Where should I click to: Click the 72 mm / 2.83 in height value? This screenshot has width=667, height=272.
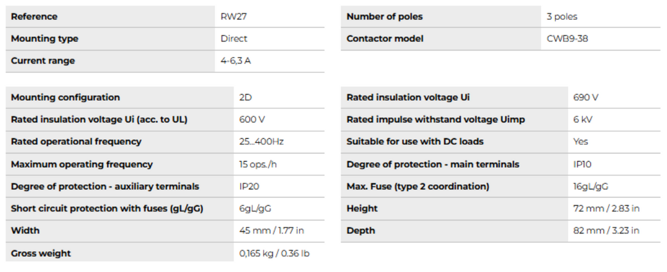606,208
